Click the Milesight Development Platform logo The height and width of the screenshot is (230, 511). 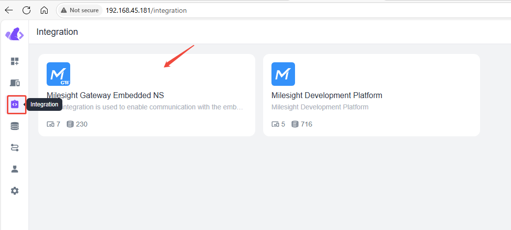click(283, 74)
